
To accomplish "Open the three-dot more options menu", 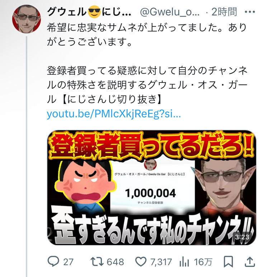I will coord(250,12).
